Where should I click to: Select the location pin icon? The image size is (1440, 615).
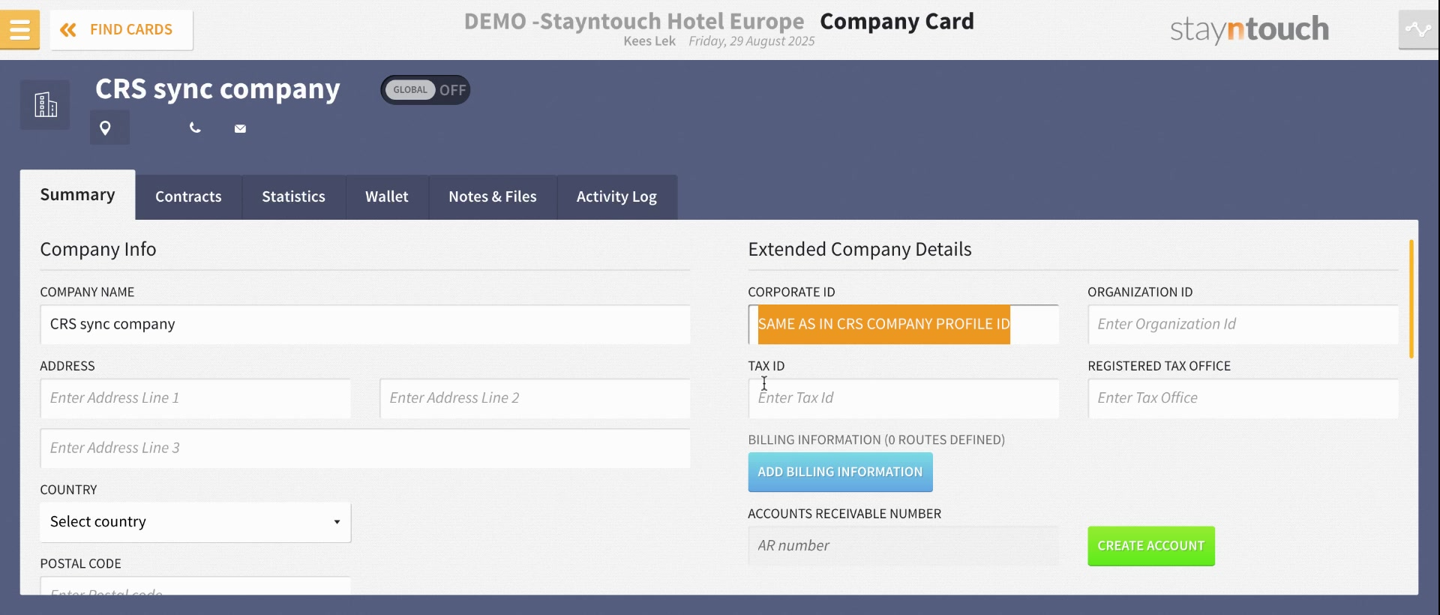(106, 128)
